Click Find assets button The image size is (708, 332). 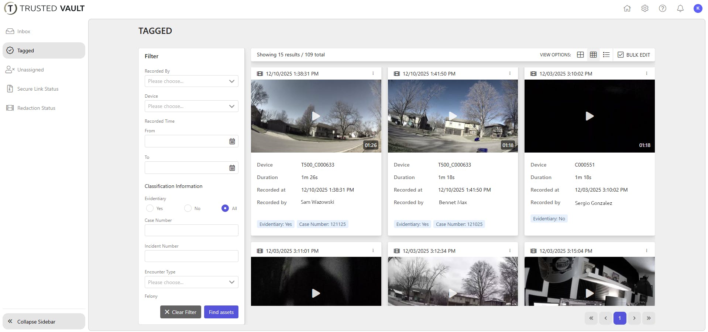coord(221,312)
